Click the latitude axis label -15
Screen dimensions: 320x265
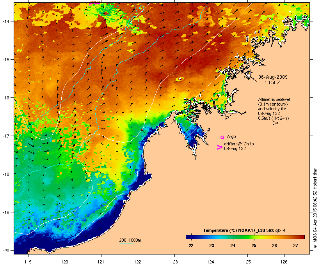coord(5,60)
